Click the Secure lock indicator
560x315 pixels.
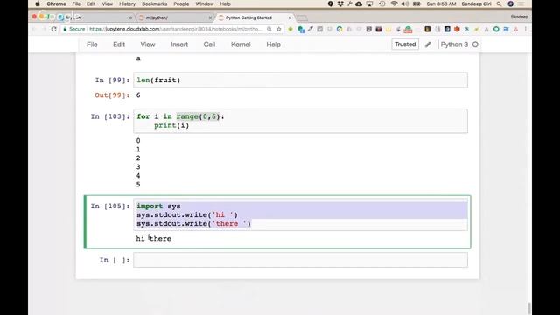pyautogui.click(x=74, y=29)
